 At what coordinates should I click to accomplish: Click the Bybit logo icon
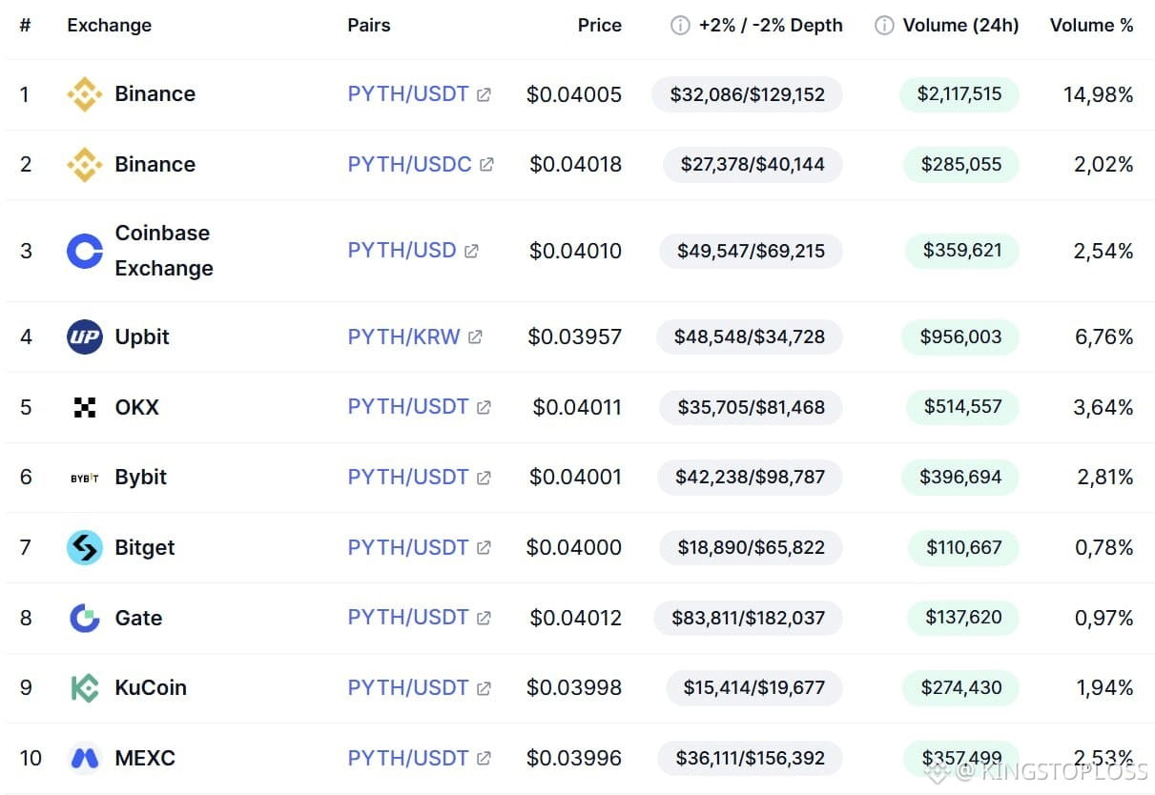coord(85,478)
